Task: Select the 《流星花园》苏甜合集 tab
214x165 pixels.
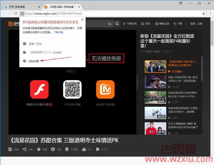Action: coord(62,7)
